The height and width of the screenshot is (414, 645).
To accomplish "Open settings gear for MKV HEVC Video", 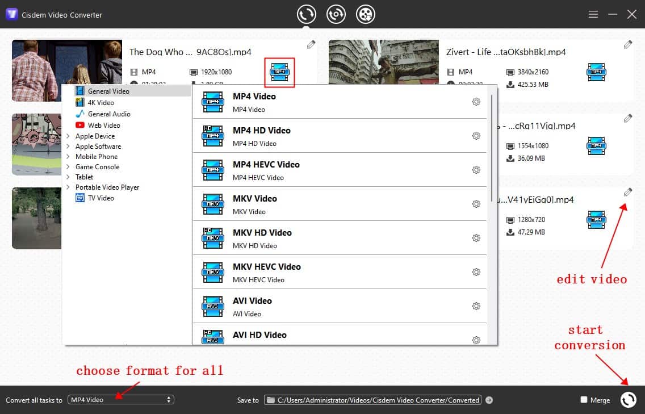I will (476, 272).
